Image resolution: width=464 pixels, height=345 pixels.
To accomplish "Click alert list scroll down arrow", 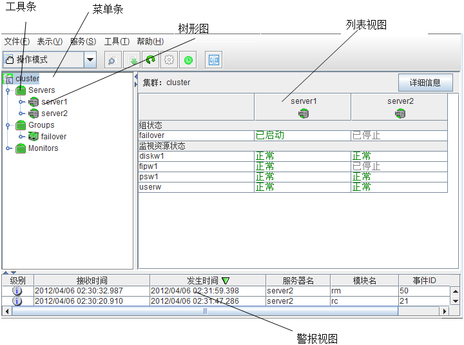I will (x=455, y=301).
